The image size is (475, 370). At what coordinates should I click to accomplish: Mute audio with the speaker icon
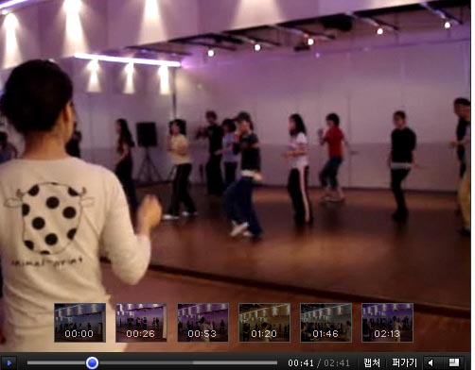click(431, 362)
